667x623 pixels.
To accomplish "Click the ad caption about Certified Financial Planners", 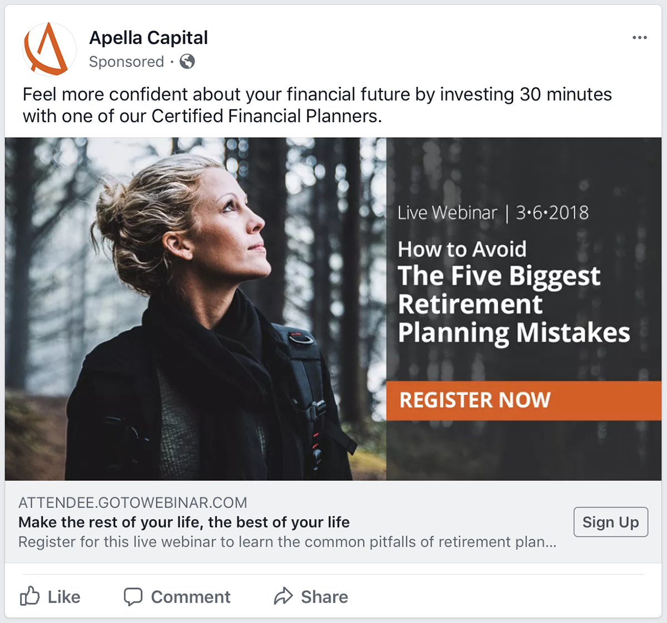I will [x=317, y=105].
